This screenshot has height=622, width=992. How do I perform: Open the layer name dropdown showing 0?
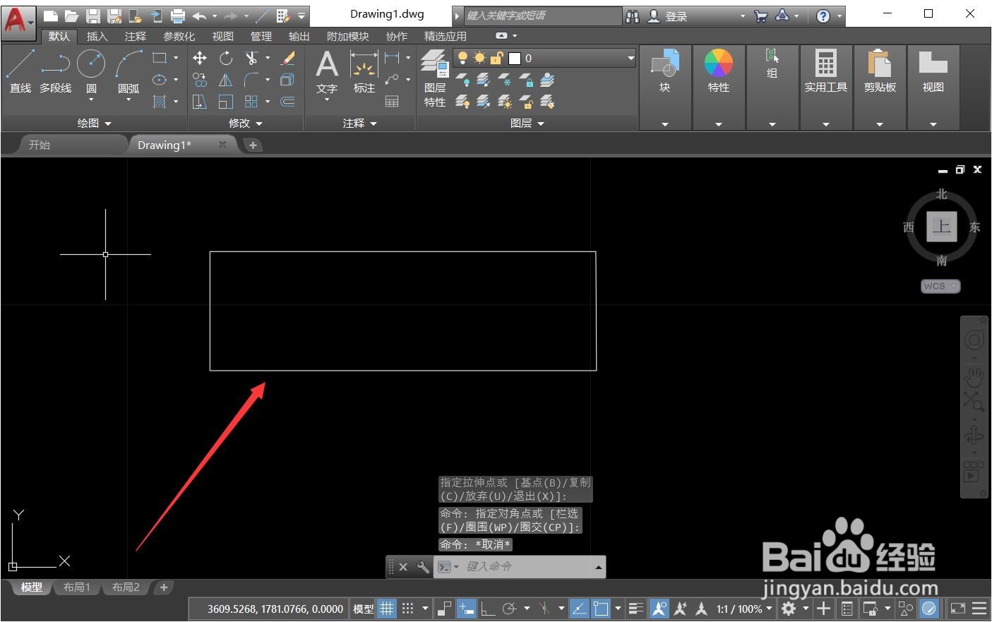pyautogui.click(x=544, y=58)
